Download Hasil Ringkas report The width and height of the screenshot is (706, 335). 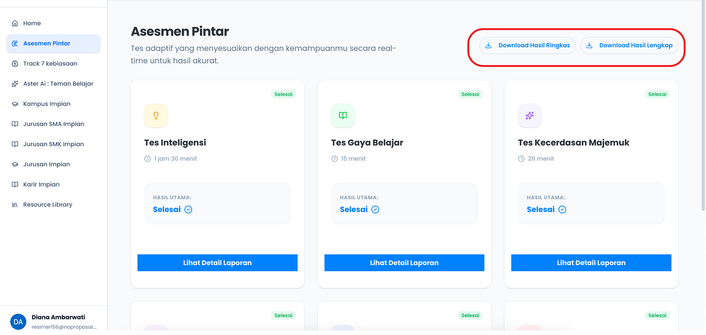[528, 45]
